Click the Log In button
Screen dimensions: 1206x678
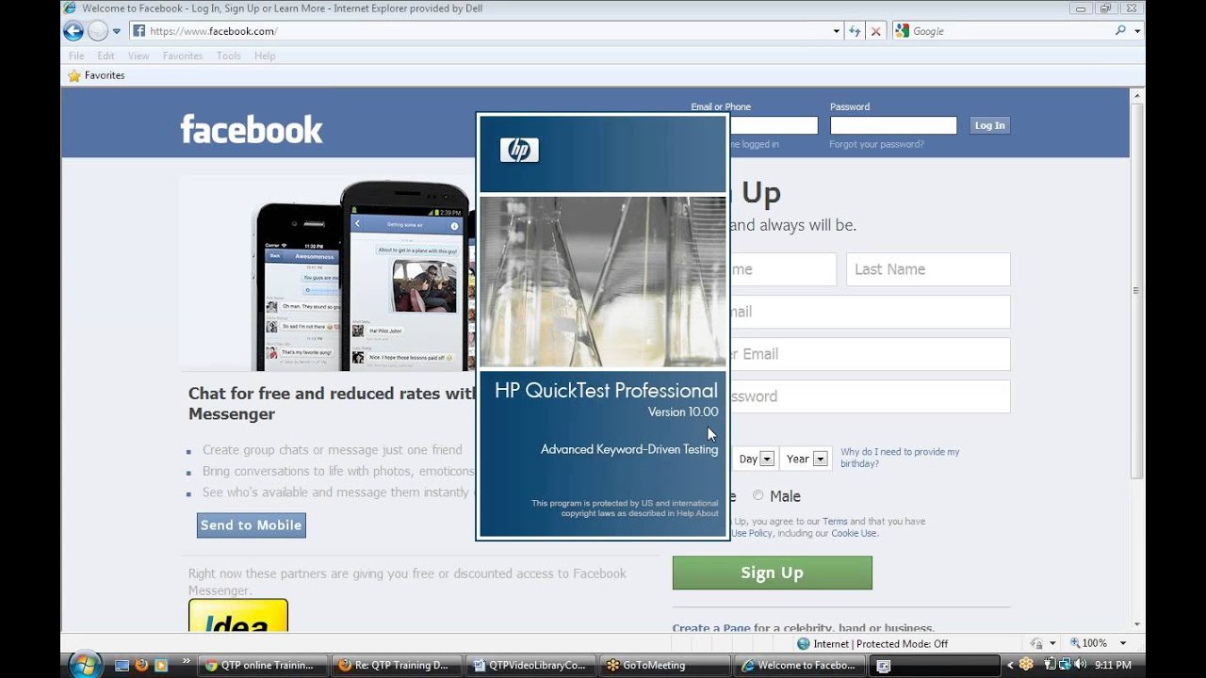pyautogui.click(x=989, y=125)
